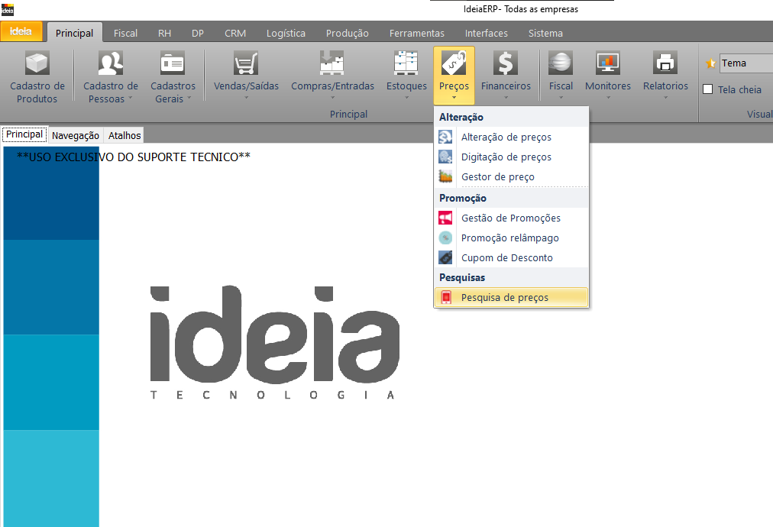Screen dimensions: 773x527
Task: Open Compras/Entradas ribbon icon
Action: click(x=332, y=63)
